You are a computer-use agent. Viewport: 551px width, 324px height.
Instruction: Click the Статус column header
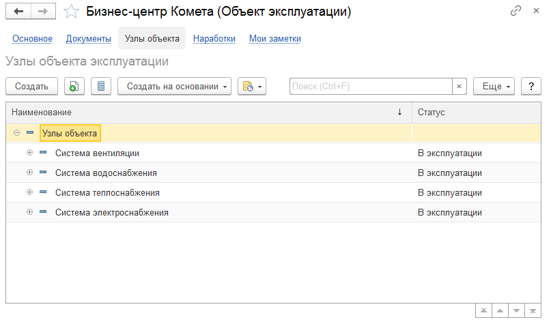coord(476,113)
